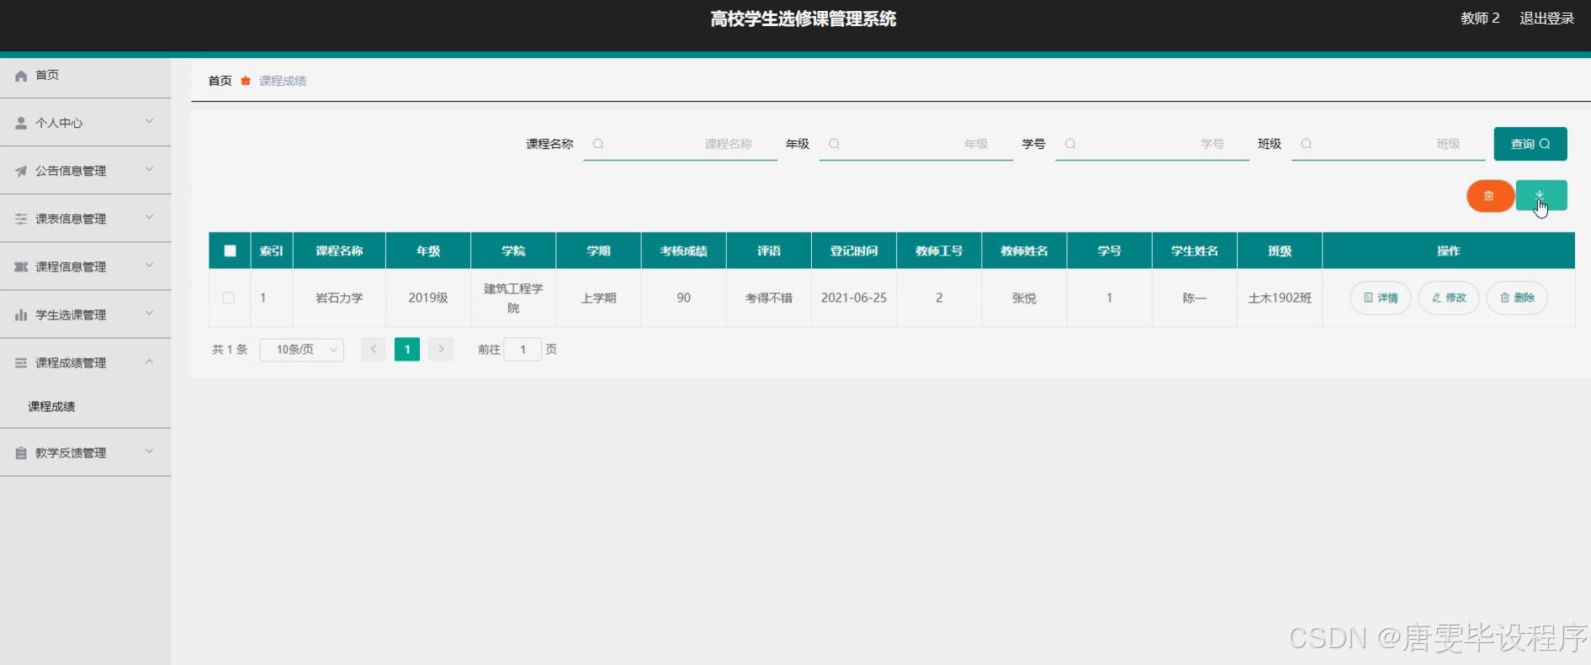Click the 登记时间 column header
1591x665 pixels.
point(854,251)
